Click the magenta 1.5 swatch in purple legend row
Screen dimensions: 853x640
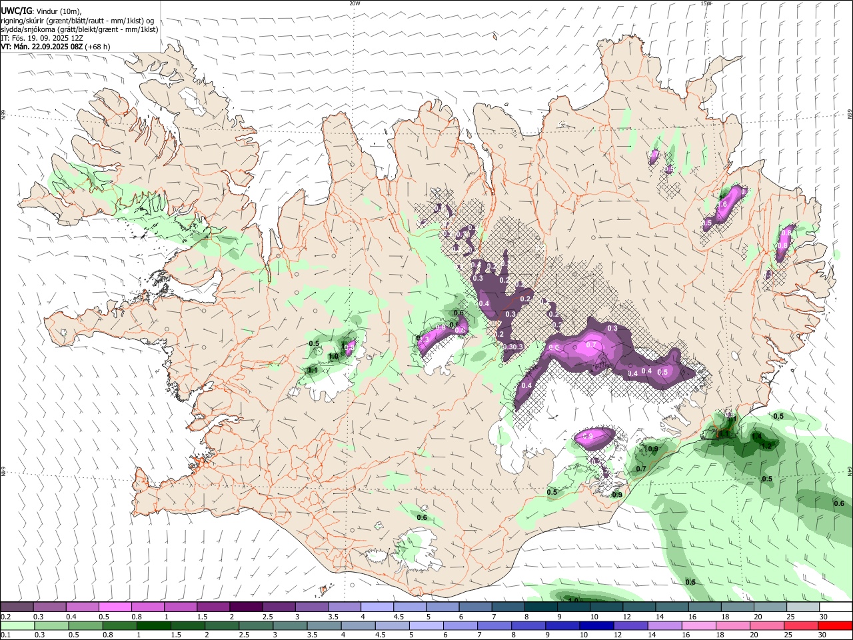point(213,607)
